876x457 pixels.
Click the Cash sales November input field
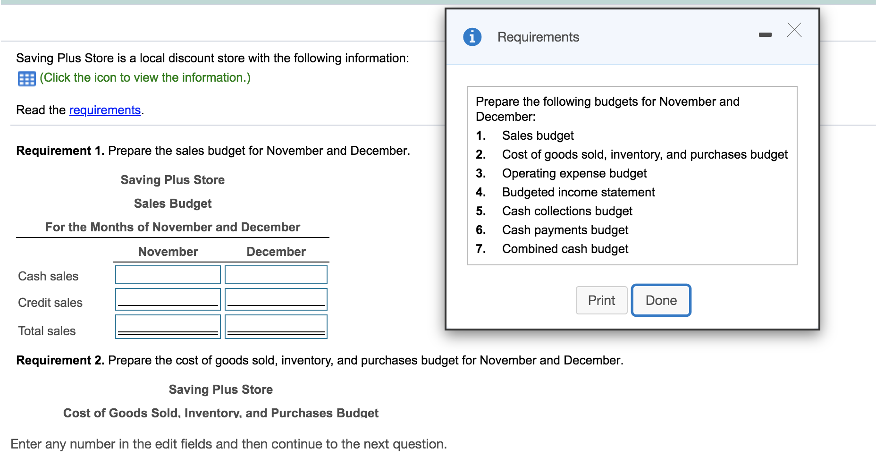coord(168,275)
